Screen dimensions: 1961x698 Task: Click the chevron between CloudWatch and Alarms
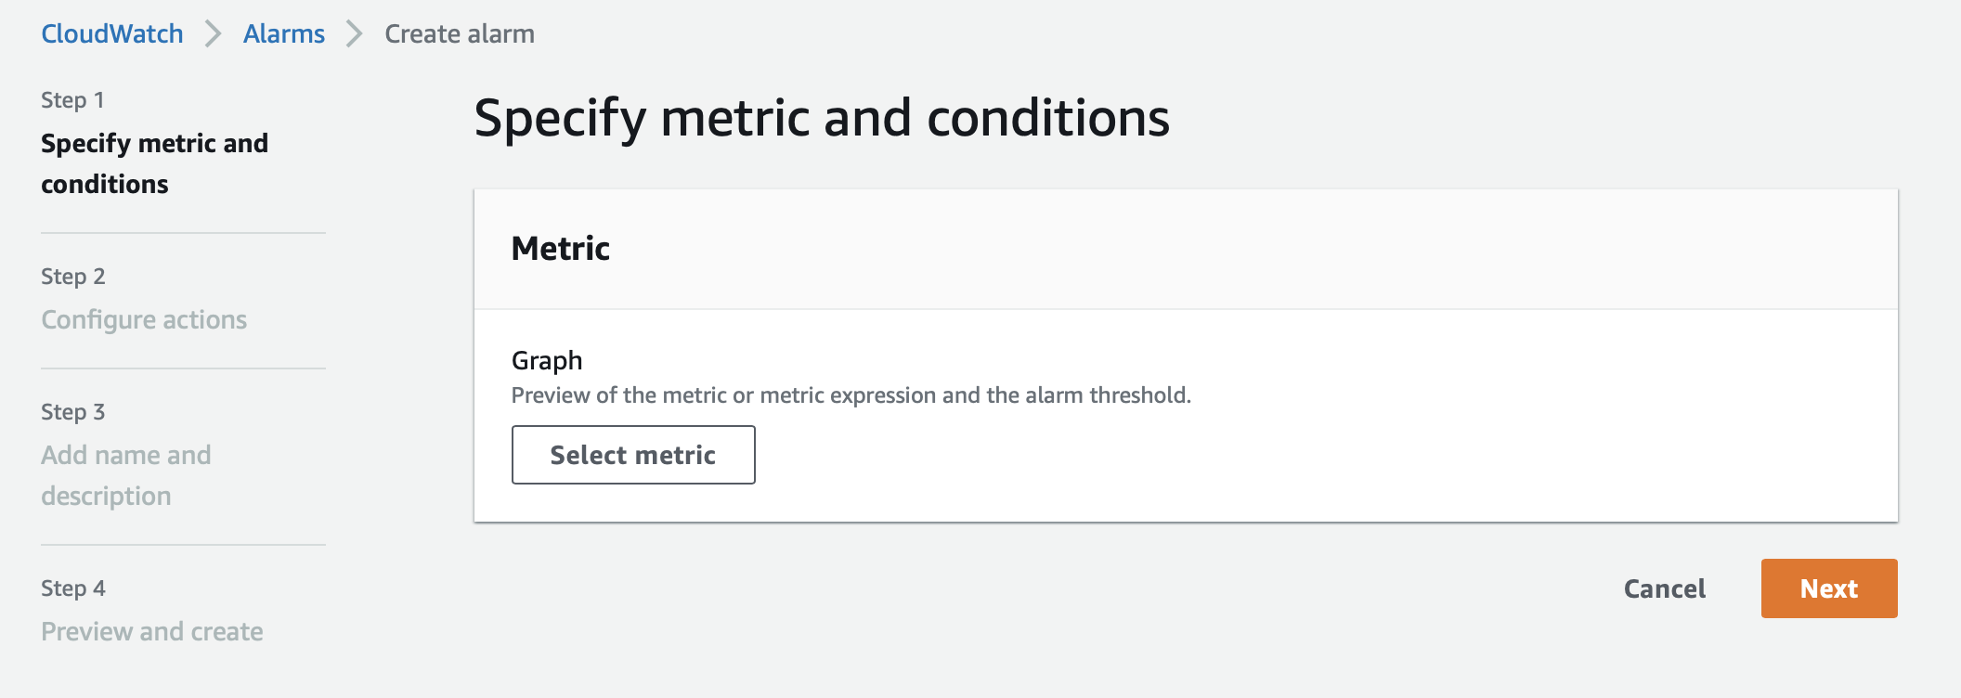pyautogui.click(x=214, y=34)
